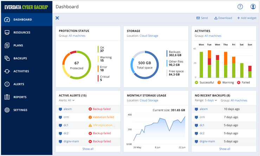
Task: Click the envelope icon next to Send
Action: tap(198, 18)
